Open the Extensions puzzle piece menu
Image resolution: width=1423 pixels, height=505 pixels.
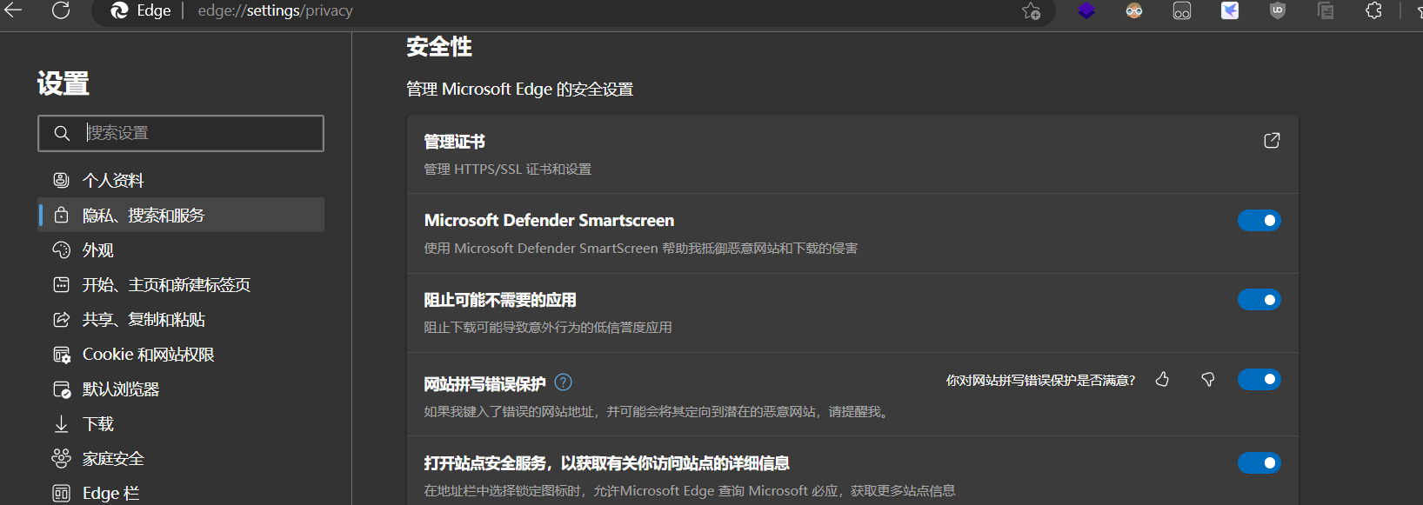click(1373, 10)
